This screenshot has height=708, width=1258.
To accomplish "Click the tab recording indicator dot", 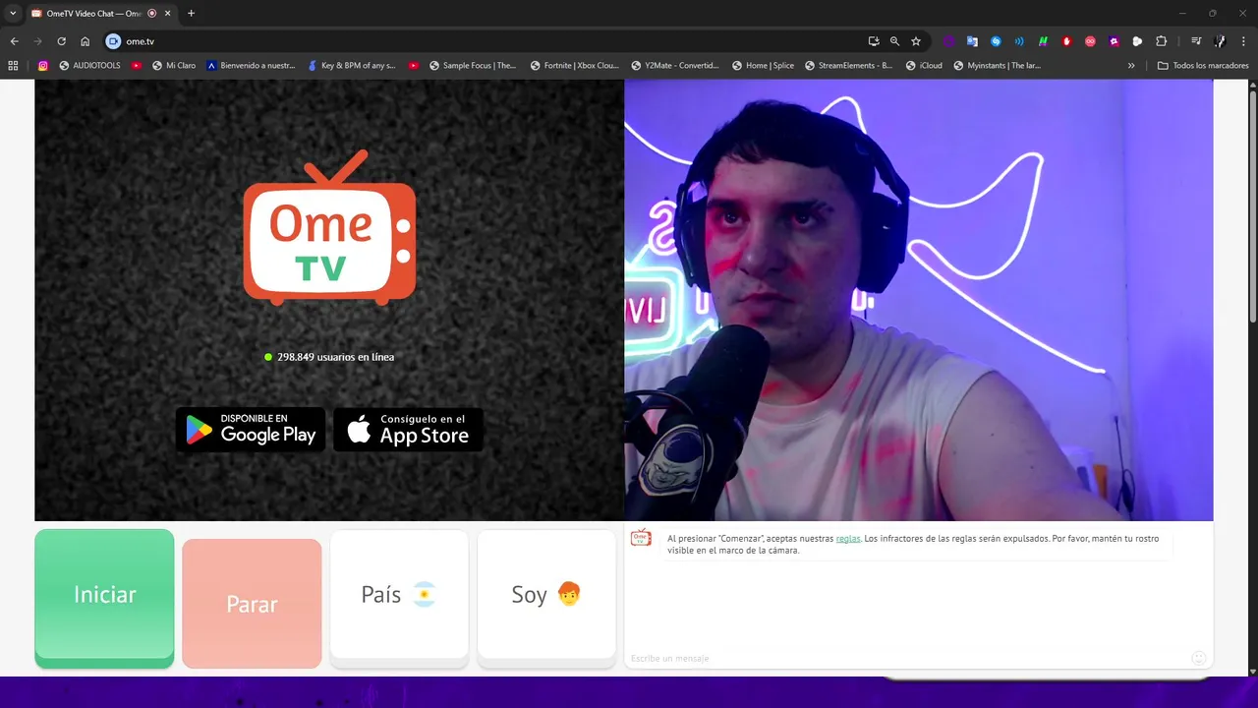I will click(x=152, y=13).
